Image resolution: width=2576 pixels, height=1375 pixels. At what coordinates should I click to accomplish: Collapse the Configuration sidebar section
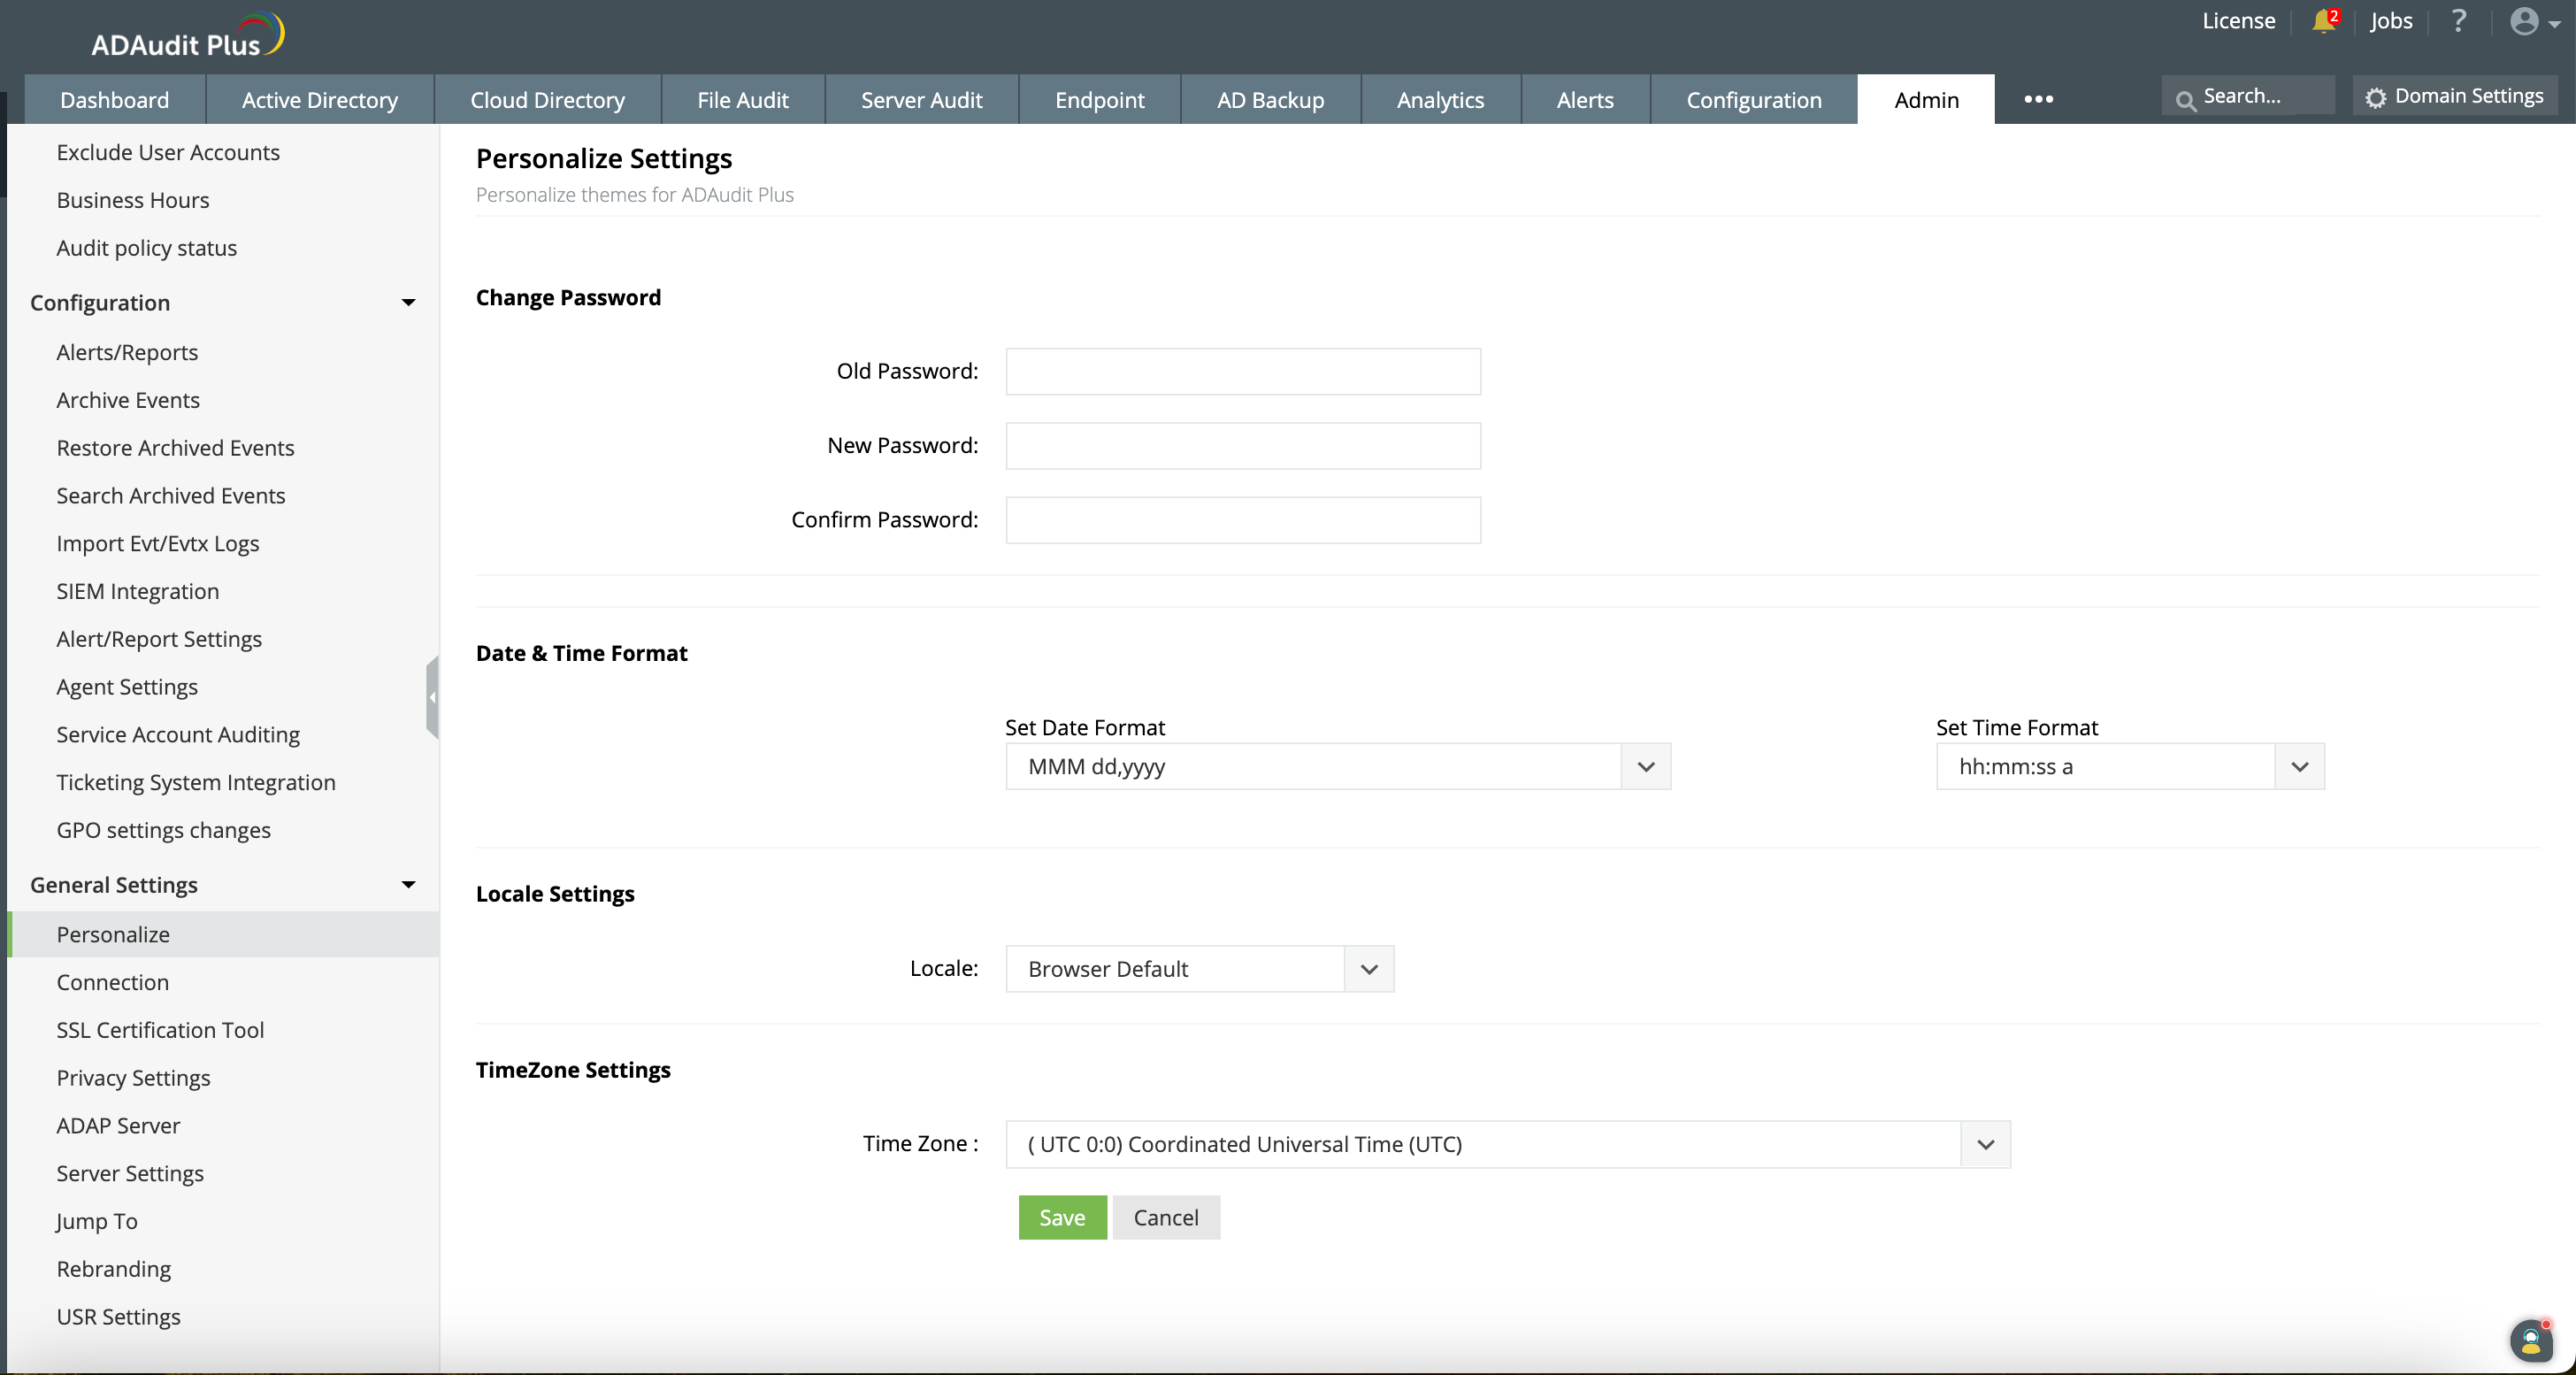point(408,302)
